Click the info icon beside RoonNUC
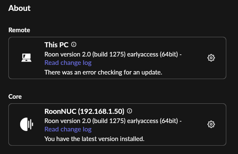The image size is (238, 154). [x=129, y=111]
